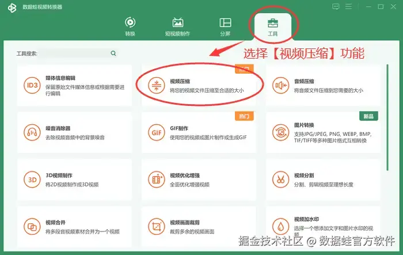Open the 图片转换 image converter icon
Image resolution: width=403 pixels, height=255 pixels.
pyautogui.click(x=281, y=132)
